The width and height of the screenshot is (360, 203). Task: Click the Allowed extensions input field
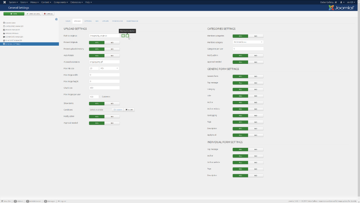tap(104, 62)
